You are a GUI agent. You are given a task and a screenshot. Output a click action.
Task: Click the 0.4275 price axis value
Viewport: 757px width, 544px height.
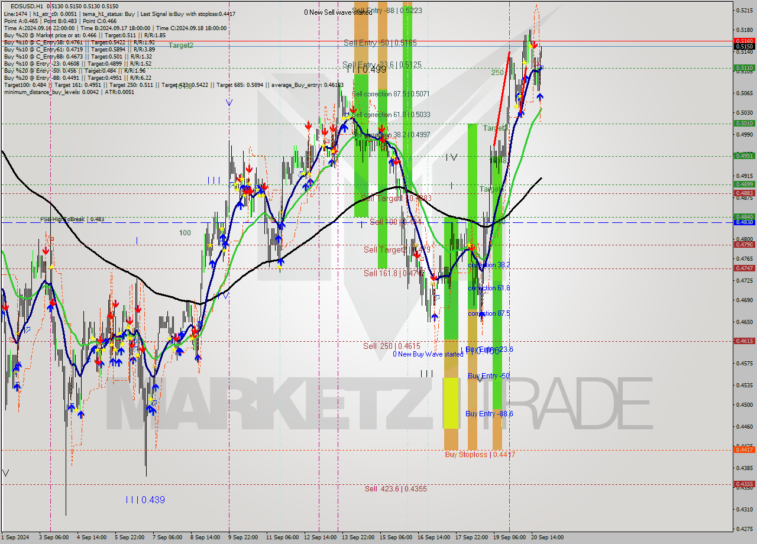click(744, 530)
